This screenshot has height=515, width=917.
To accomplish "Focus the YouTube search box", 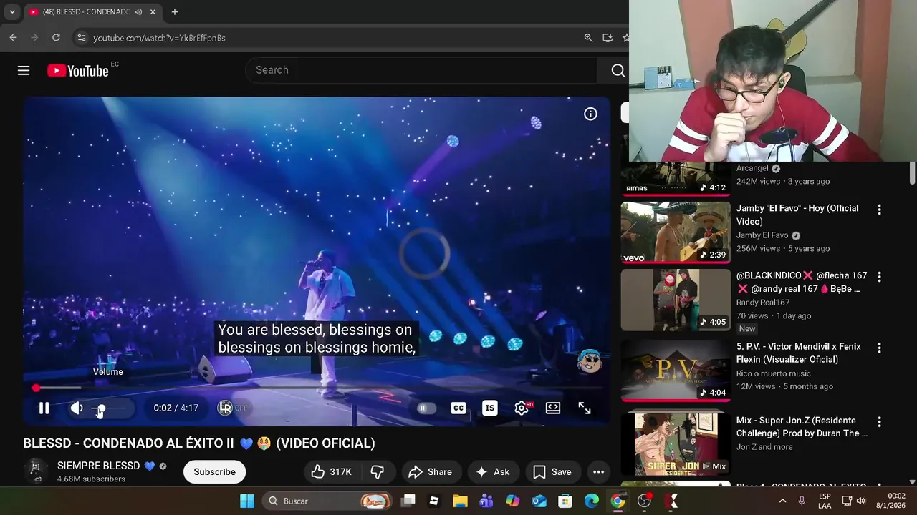I will (421, 70).
